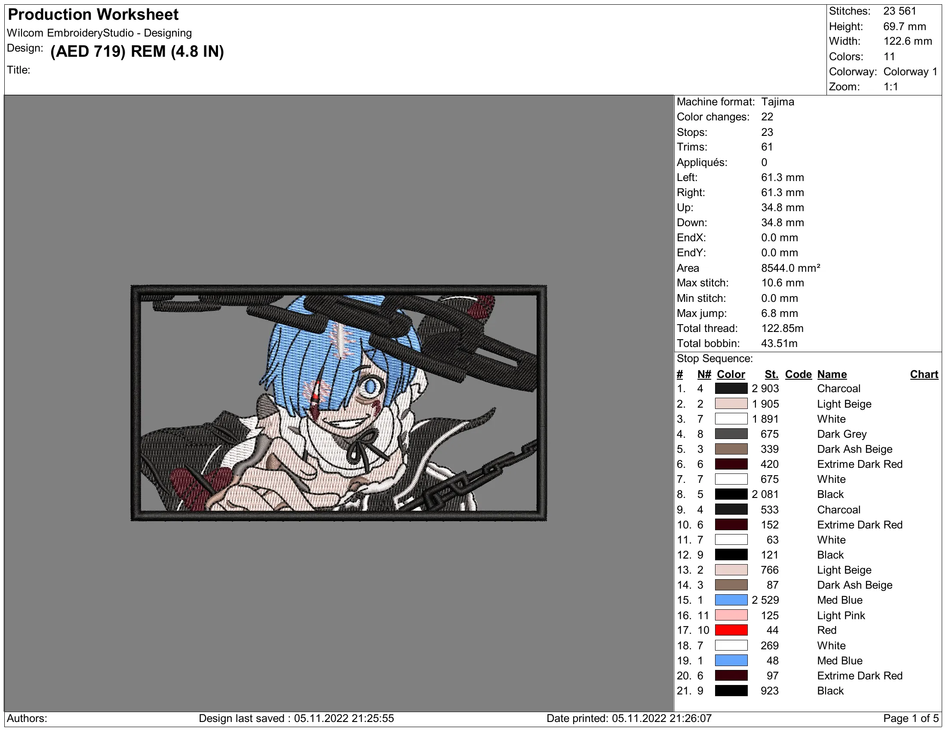The width and height of the screenshot is (946, 731).
Task: Click the 'N#' column header
Action: [x=704, y=374]
